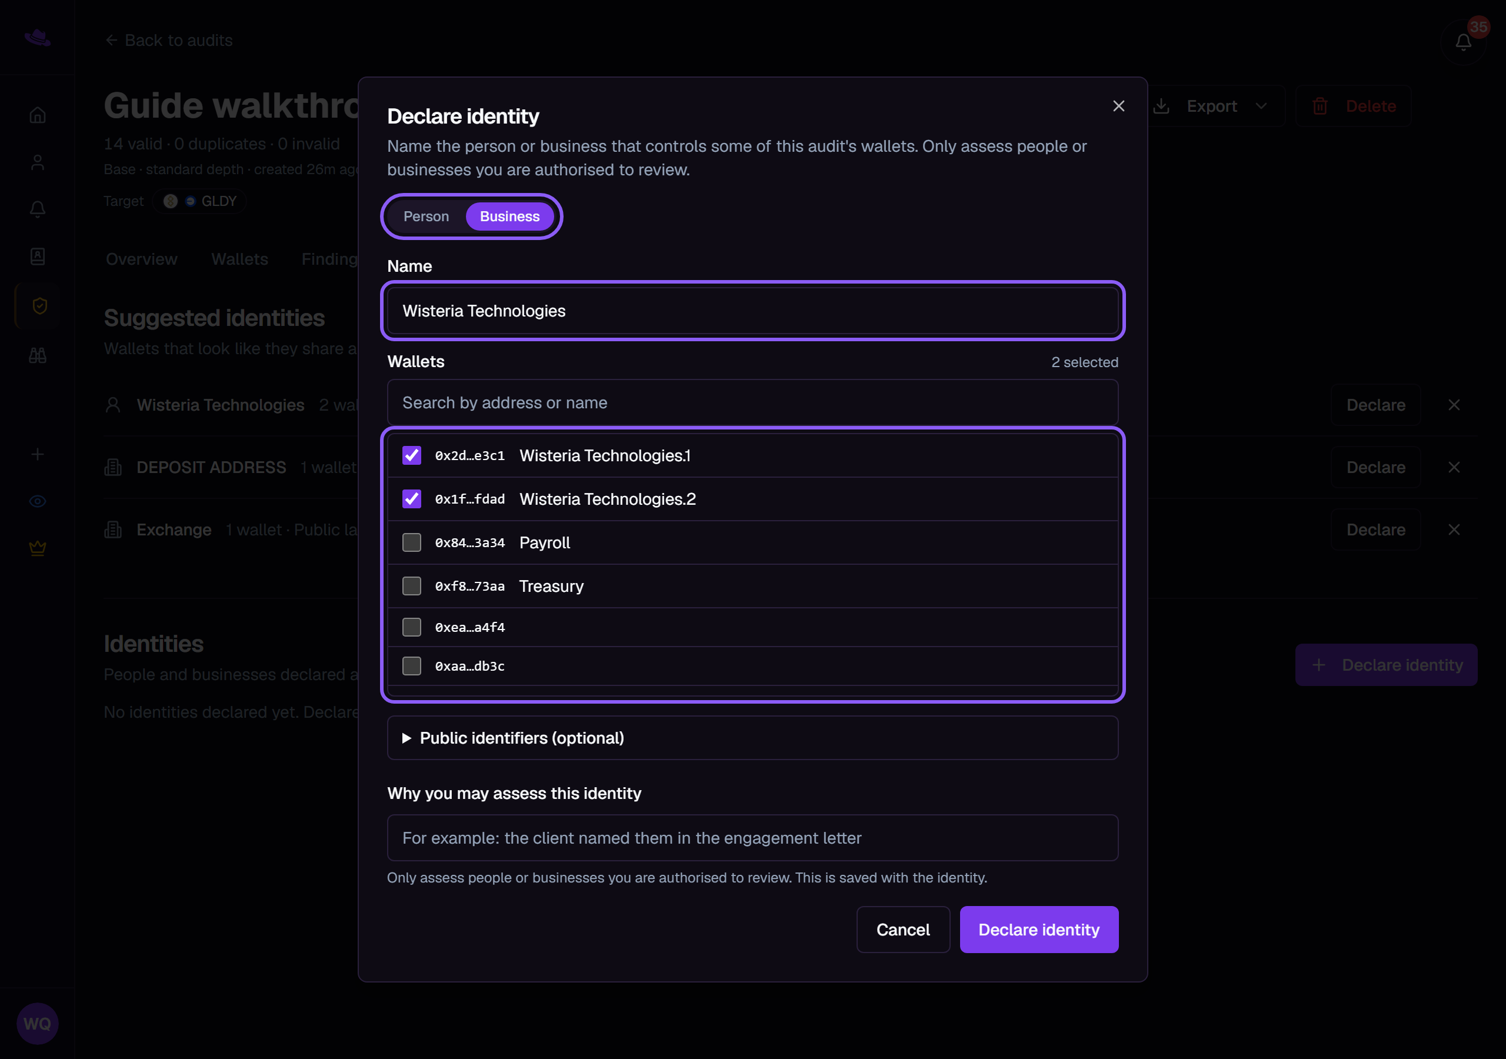Open alerts bell in the sidebar
The image size is (1506, 1059).
pyautogui.click(x=38, y=209)
